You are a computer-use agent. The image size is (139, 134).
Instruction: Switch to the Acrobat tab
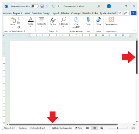pos(112,13)
